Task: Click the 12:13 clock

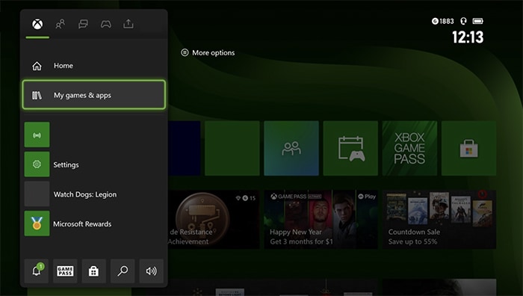Action: tap(468, 37)
